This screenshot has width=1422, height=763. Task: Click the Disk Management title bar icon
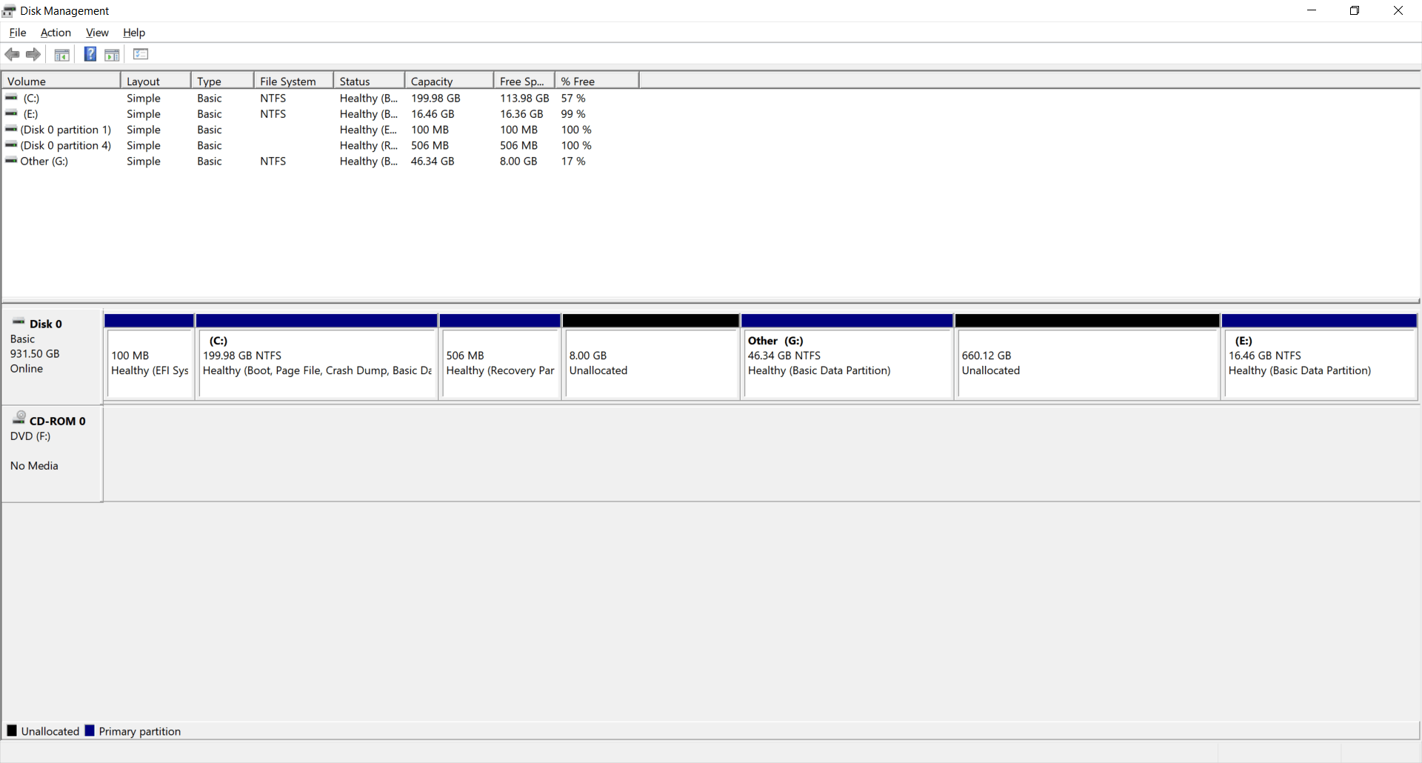(x=9, y=11)
